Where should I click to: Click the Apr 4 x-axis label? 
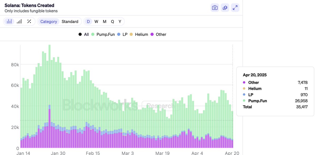198,153
